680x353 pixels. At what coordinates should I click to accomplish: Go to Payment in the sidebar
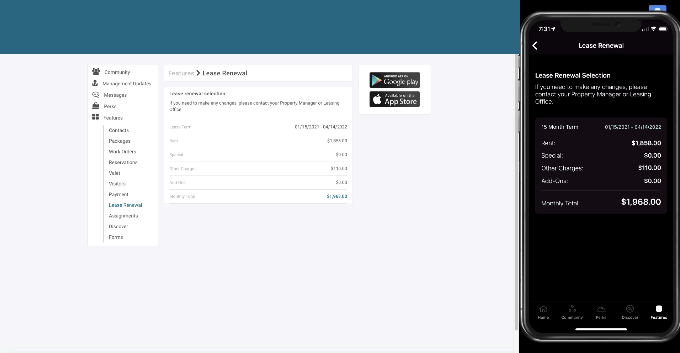coord(118,194)
